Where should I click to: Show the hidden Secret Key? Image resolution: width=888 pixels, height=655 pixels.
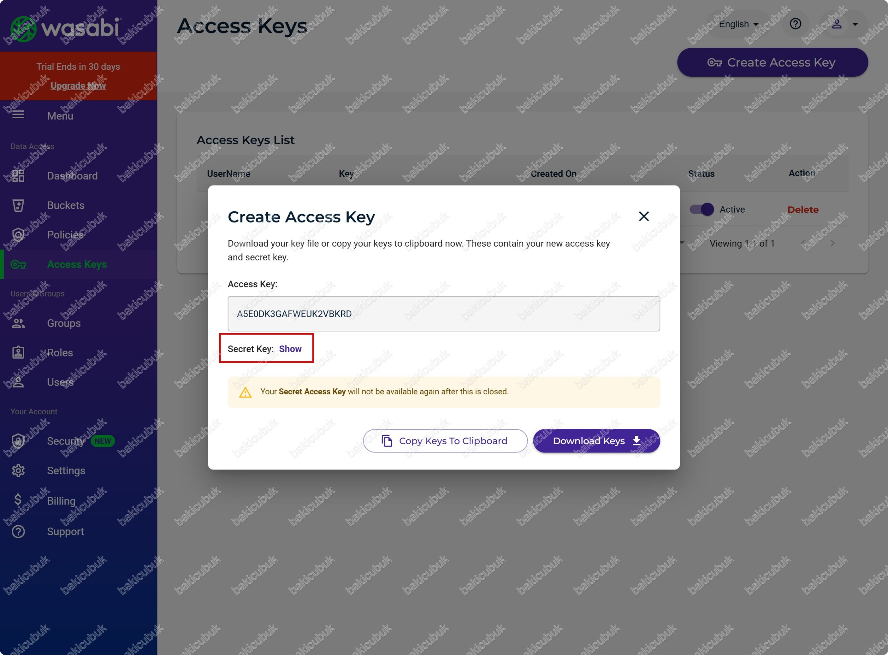click(x=290, y=349)
